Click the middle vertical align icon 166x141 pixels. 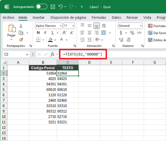90,26
